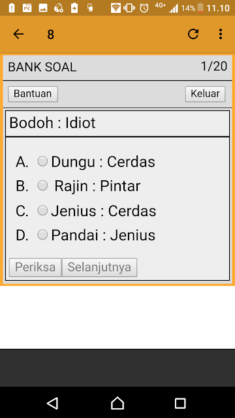The width and height of the screenshot is (235, 418).
Task: Open the three-dot overflow menu
Action: pyautogui.click(x=221, y=34)
